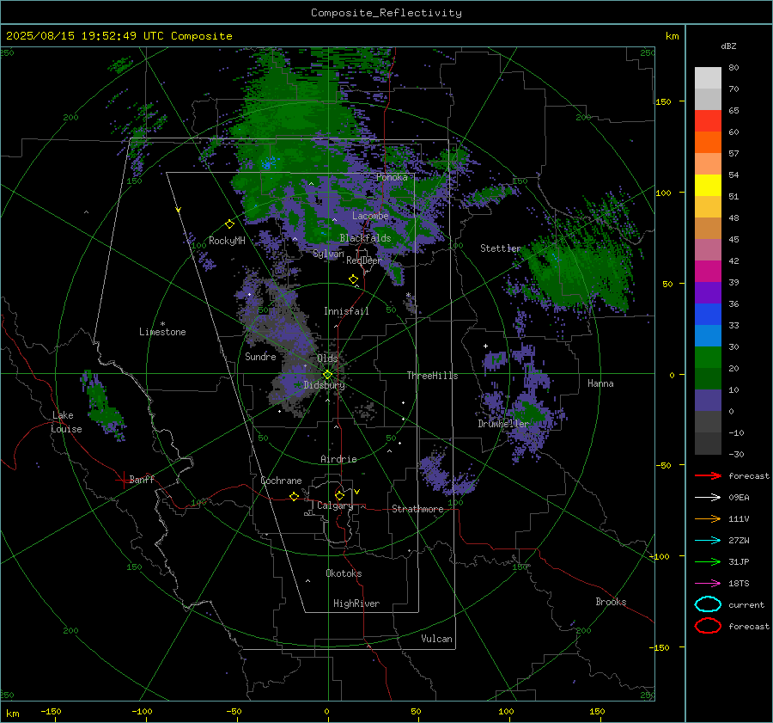
Task: Click the Ponoka town label
Action: [x=392, y=177]
